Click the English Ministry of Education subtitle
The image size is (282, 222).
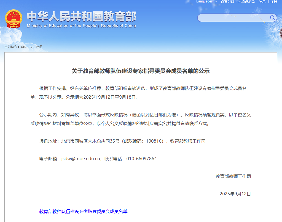point(81,26)
